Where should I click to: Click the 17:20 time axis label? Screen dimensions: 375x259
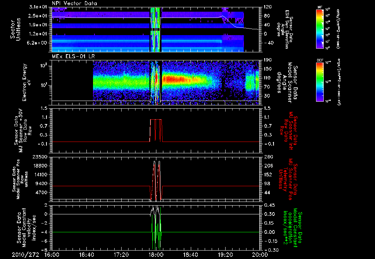point(121,255)
